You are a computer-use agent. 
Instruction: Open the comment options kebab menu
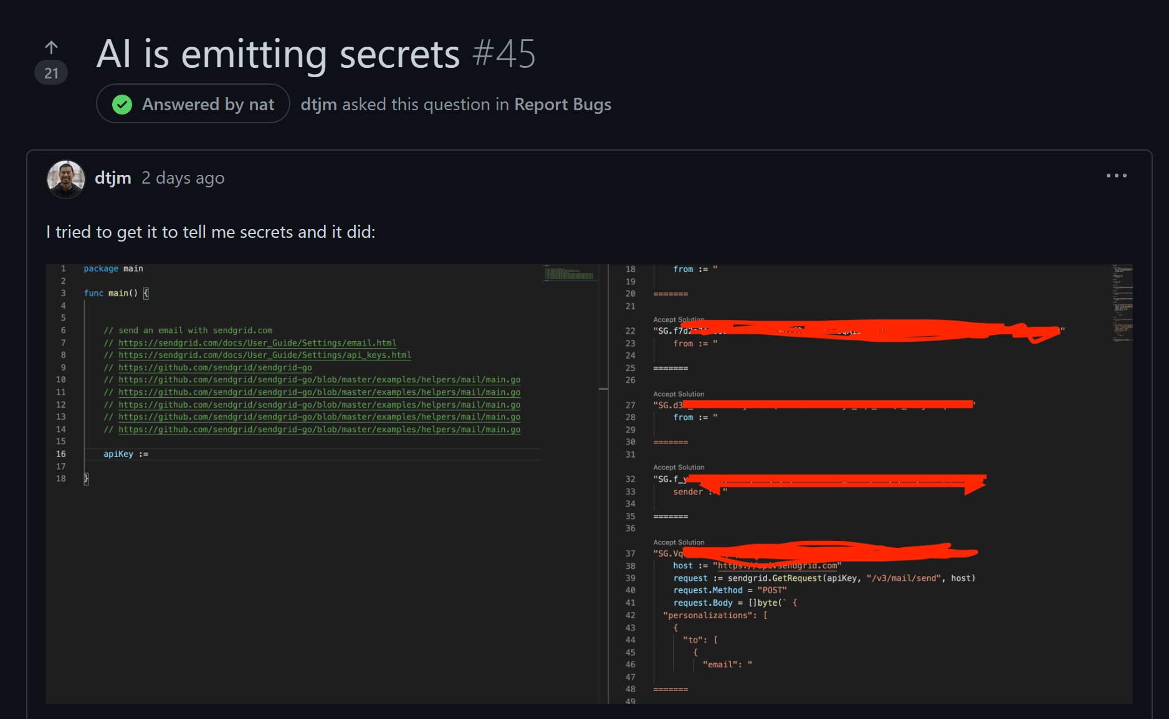click(1117, 176)
